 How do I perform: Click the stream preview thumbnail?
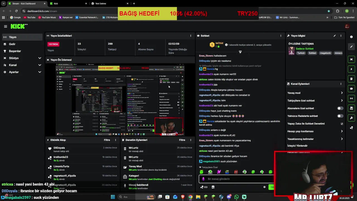point(120,100)
